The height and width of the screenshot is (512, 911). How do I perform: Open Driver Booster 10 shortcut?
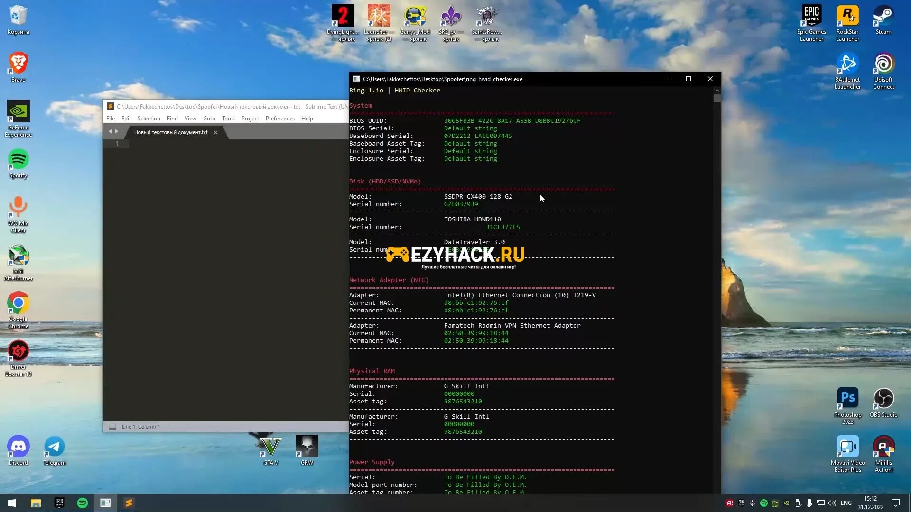coord(18,359)
